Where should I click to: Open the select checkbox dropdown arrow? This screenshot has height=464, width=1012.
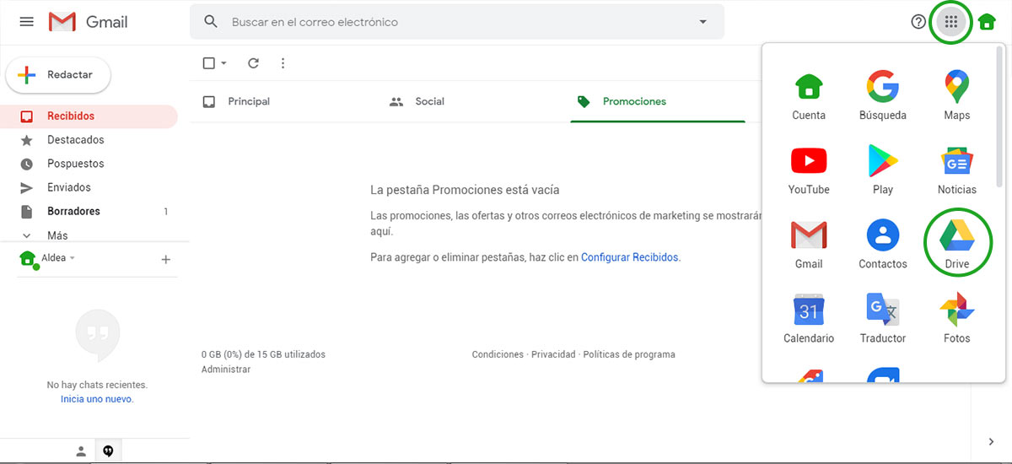[224, 63]
